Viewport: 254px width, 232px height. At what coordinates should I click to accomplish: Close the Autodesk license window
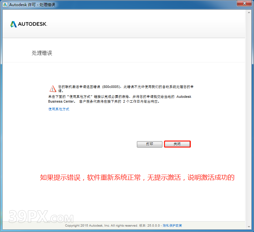[x=245, y=3]
